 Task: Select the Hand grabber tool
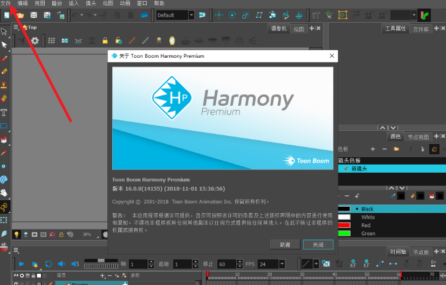point(4,193)
